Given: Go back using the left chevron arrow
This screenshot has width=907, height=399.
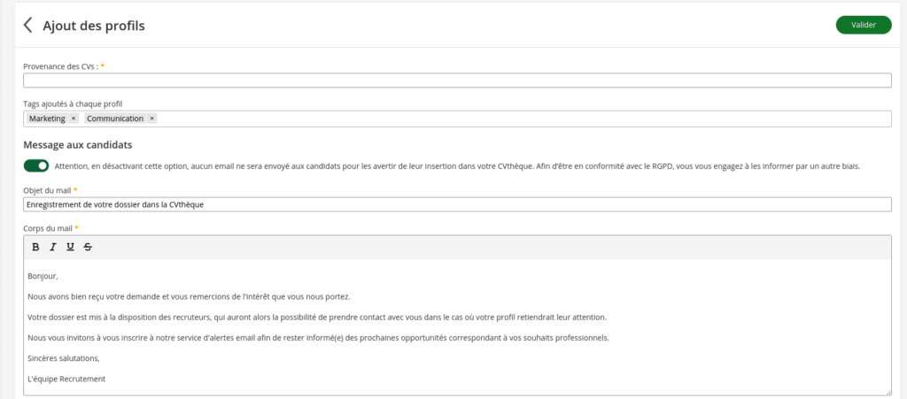Looking at the screenshot, I should 27,25.
